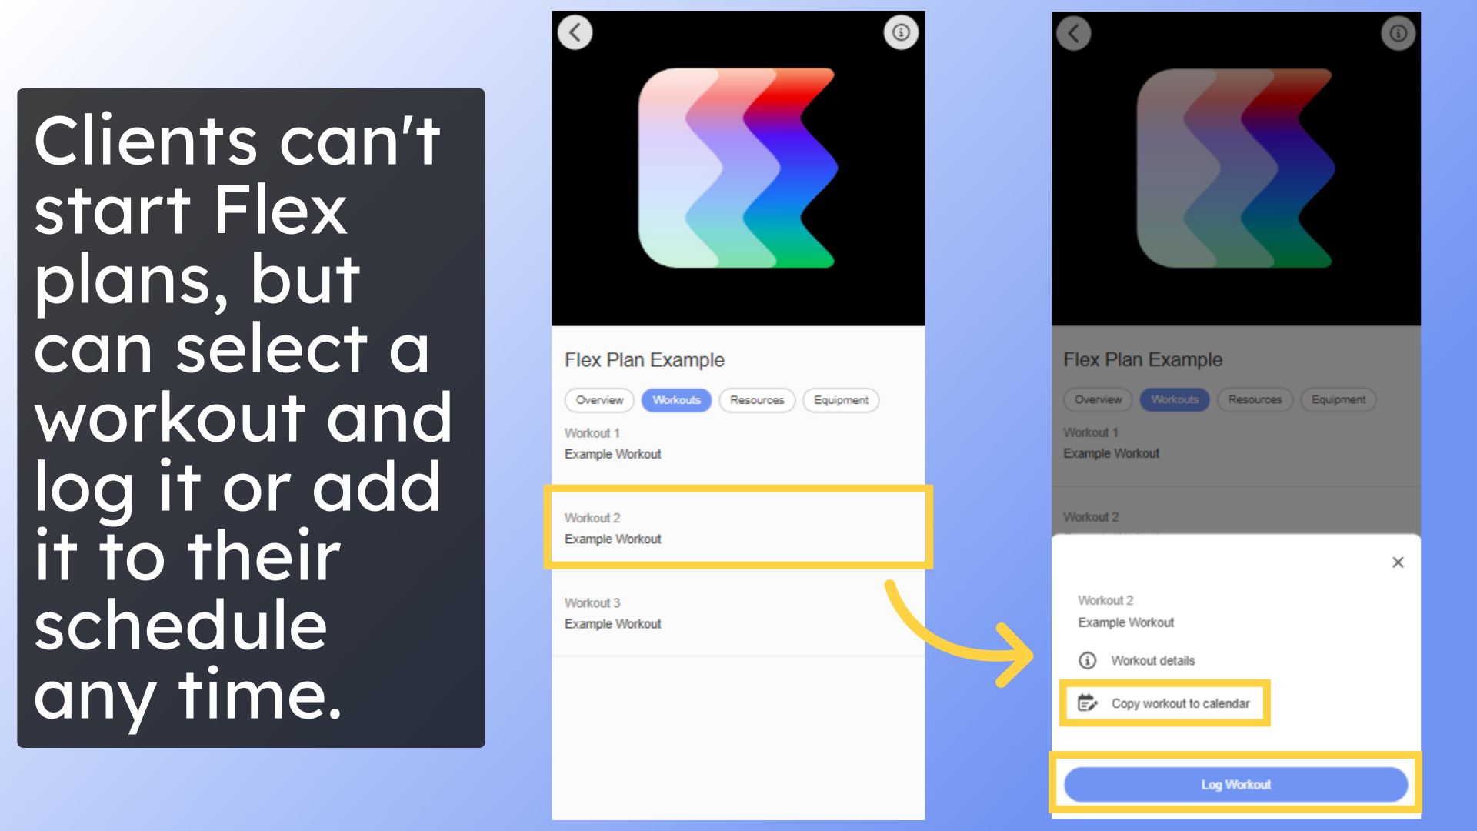Select the Resources tab
1477x831 pixels.
[757, 400]
